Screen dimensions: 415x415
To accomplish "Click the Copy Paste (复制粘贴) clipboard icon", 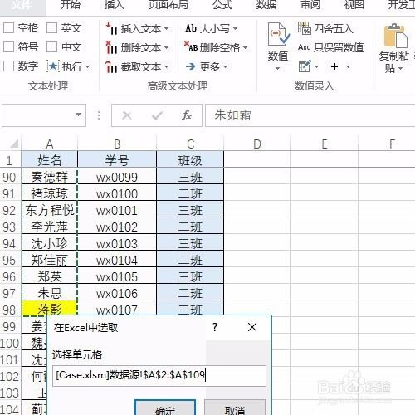I will (395, 36).
